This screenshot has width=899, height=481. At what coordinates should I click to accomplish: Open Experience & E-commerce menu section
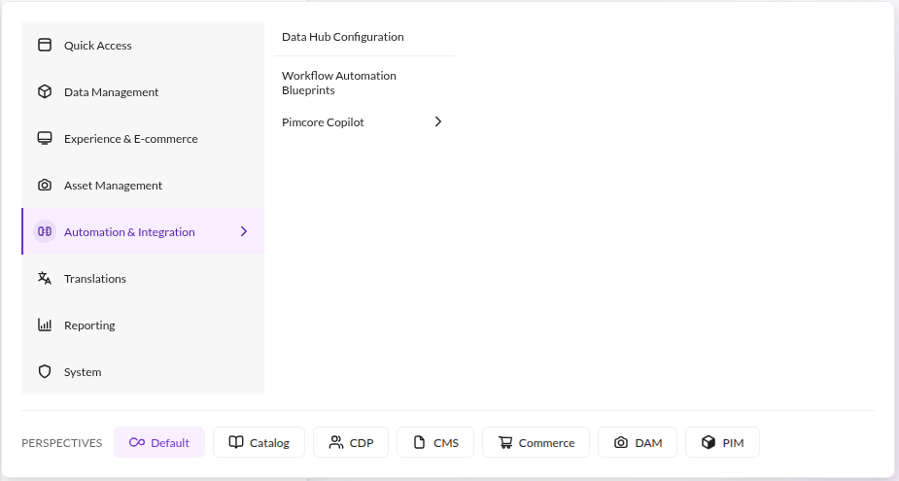click(143, 138)
